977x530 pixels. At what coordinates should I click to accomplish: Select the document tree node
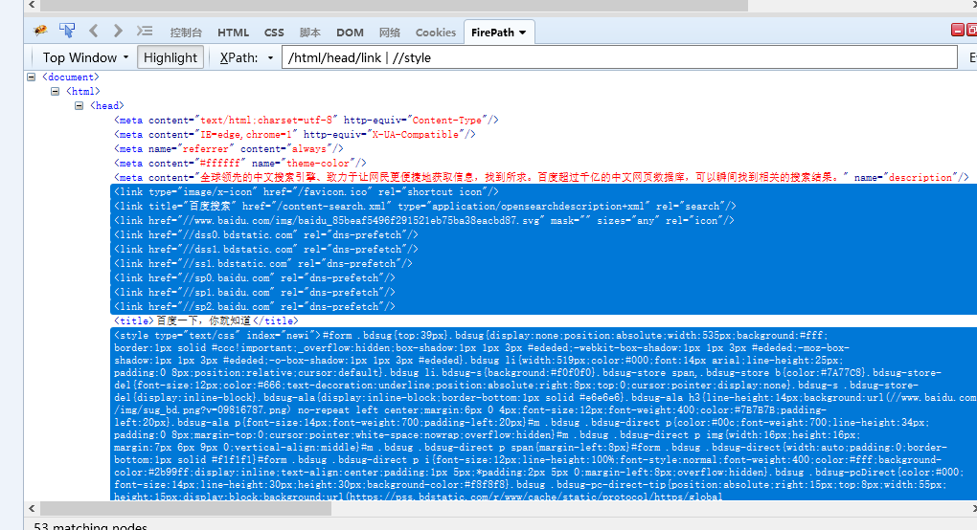(x=71, y=77)
